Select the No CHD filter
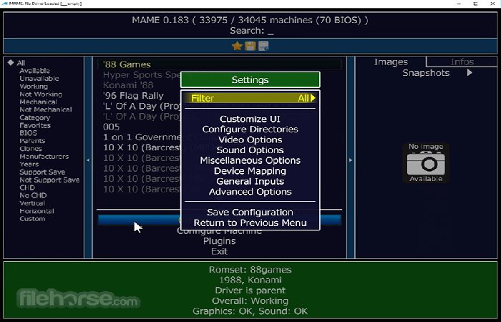This screenshot has height=322, width=501. click(33, 195)
